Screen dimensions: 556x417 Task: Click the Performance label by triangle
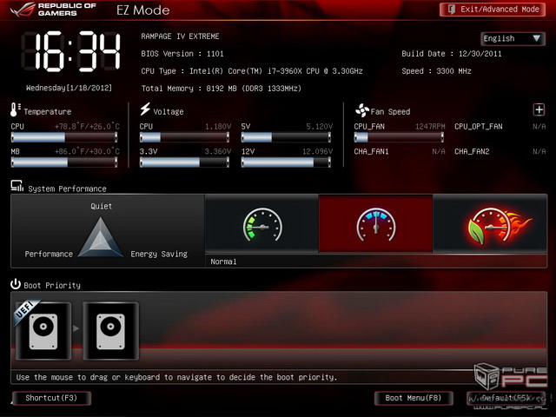pyautogui.click(x=49, y=254)
